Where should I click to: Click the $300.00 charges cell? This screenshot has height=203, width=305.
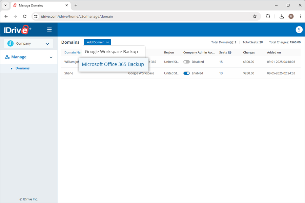[x=249, y=62]
